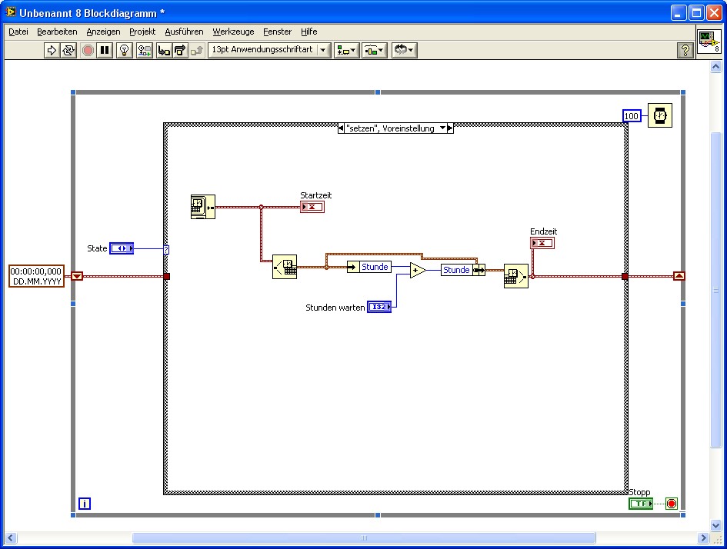Click the Abort Execution stop button
The image size is (727, 549).
point(88,50)
